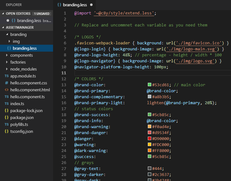Click the TS icon beside polyfills.ts

point(7,125)
